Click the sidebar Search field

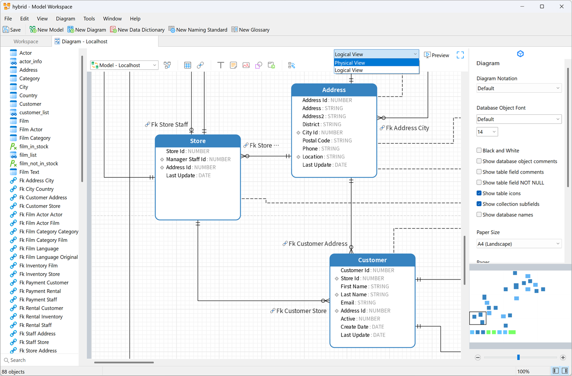click(40, 360)
